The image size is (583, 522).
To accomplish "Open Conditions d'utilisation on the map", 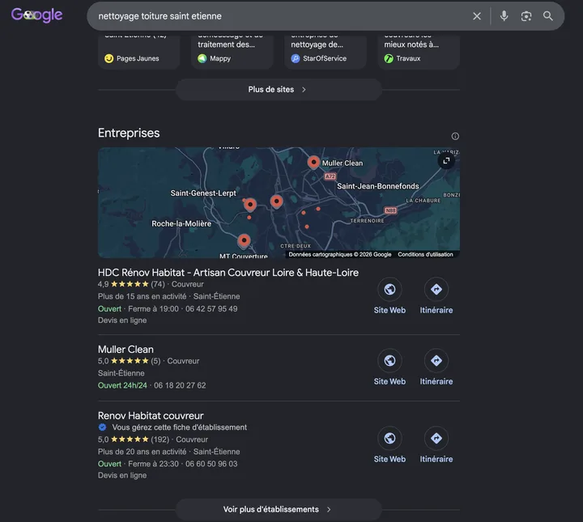I will 425,254.
